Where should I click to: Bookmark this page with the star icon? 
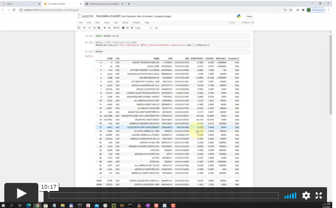pyautogui.click(x=291, y=10)
